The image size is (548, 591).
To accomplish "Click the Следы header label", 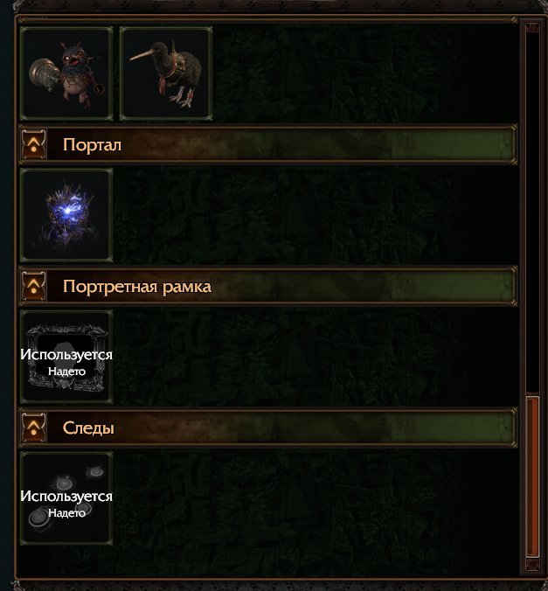I will click(x=88, y=428).
